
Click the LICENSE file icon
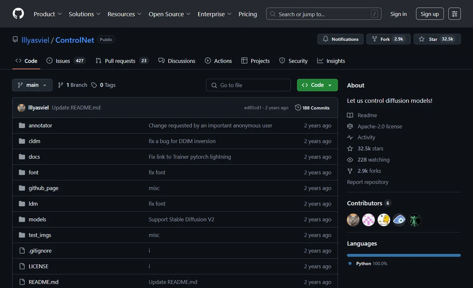pyautogui.click(x=22, y=266)
